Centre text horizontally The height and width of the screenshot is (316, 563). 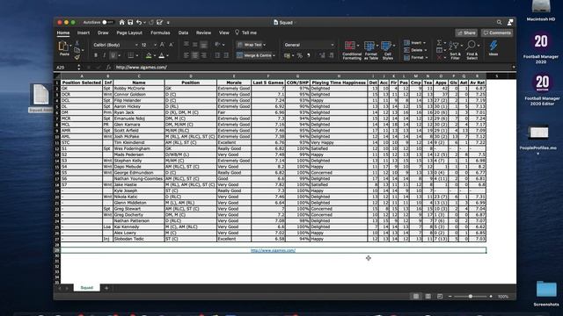click(195, 55)
